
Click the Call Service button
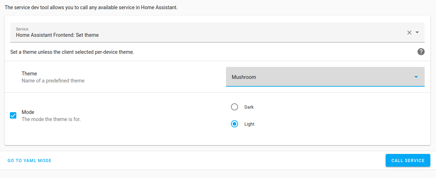(x=408, y=161)
